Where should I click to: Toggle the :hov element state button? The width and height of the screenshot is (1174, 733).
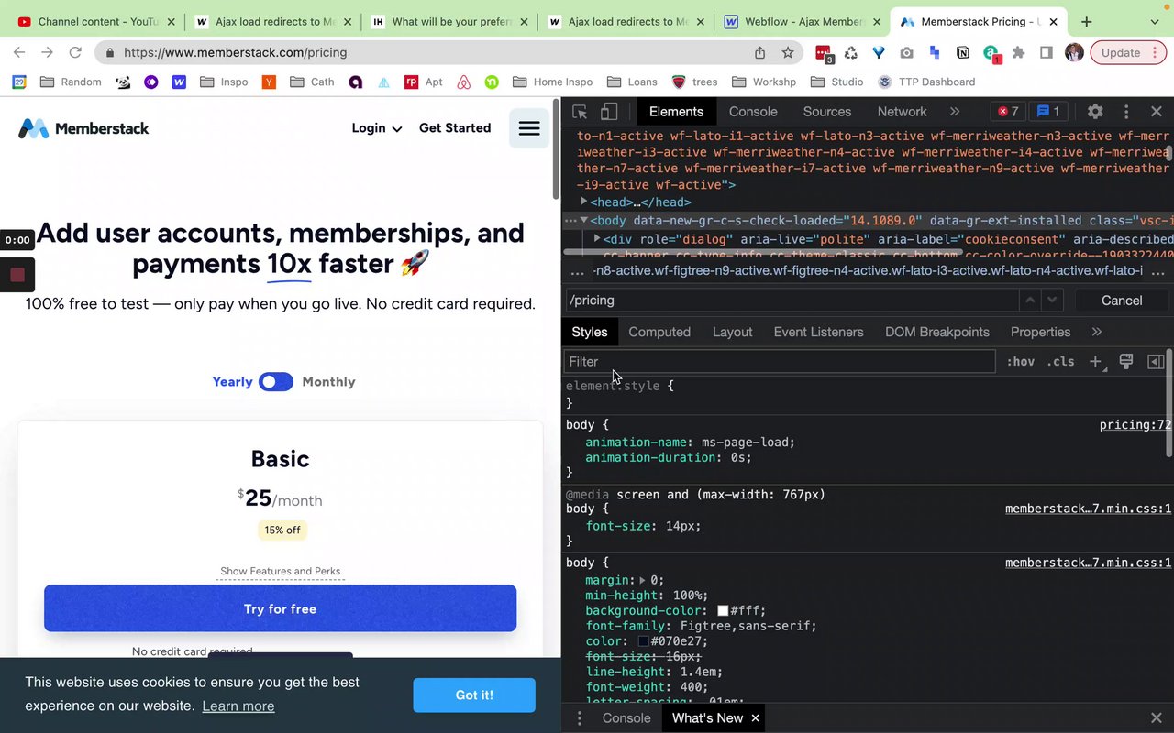click(1021, 362)
